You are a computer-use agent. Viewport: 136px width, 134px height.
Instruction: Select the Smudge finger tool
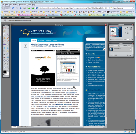click(4, 51)
